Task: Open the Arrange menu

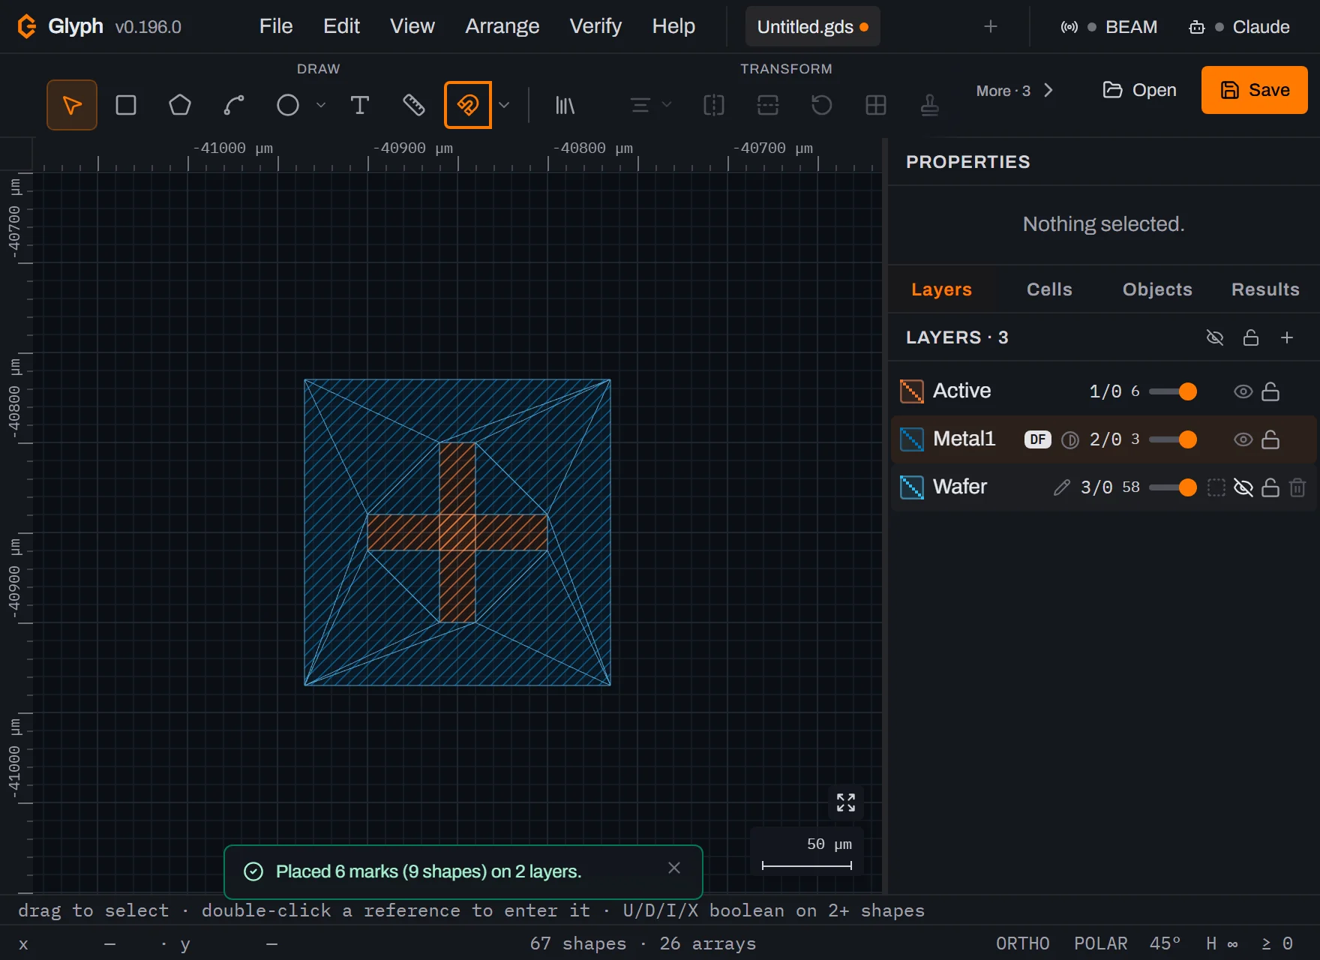Action: (x=502, y=26)
